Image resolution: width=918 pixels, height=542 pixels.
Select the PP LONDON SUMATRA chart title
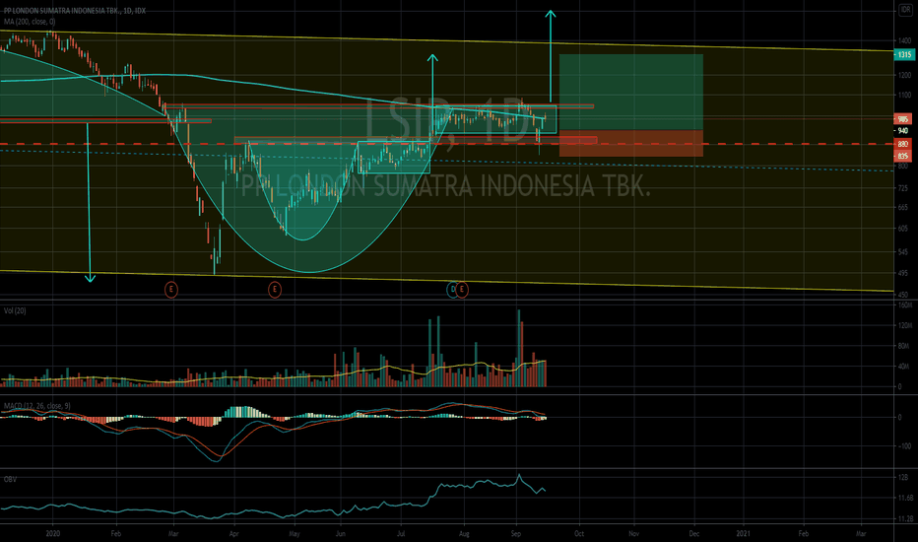[75, 11]
